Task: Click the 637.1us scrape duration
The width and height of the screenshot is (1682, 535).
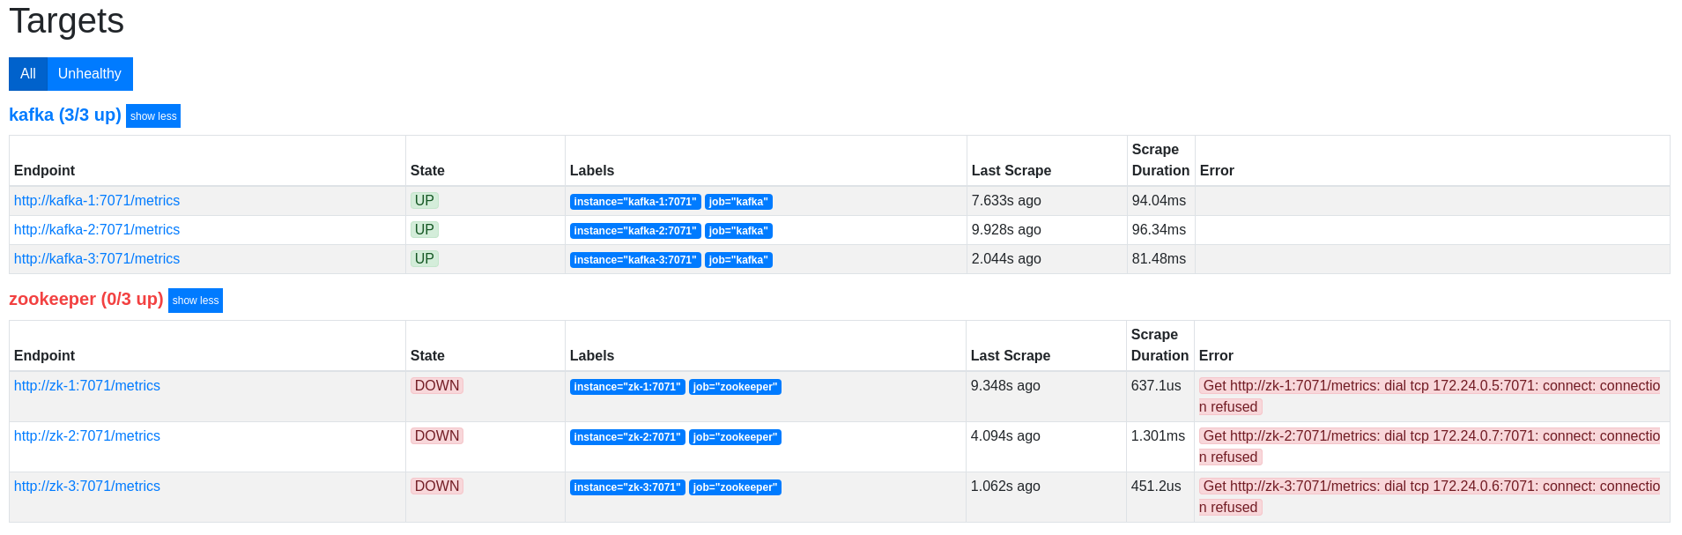Action: (x=1156, y=386)
